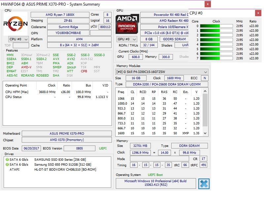264x198 pixels.
Task: Click the GDDR5 SDRAM field
Action: click(x=174, y=39)
